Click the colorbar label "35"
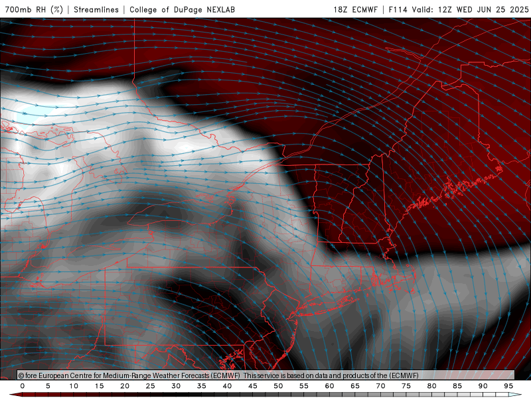Image resolution: width=531 pixels, height=398 pixels. [202, 386]
